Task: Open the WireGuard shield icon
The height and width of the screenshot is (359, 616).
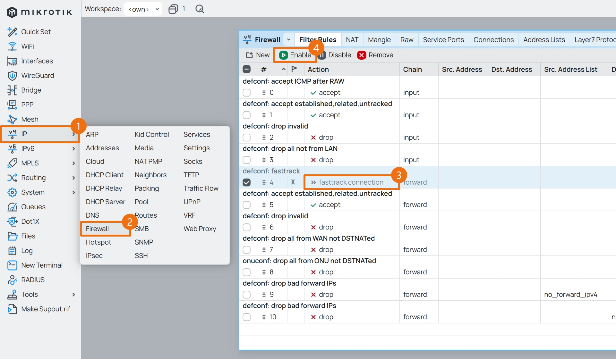Action: [12, 76]
